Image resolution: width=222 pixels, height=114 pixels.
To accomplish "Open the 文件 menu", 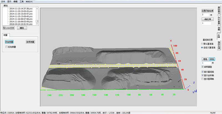I will point(3,1).
